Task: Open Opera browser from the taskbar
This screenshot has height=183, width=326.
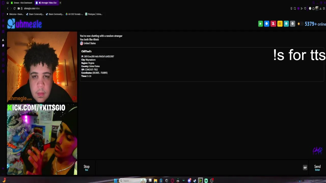Action: [x=172, y=181]
